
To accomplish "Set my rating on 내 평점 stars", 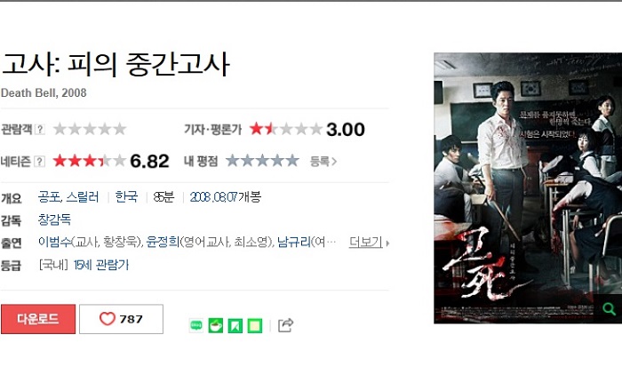I will pyautogui.click(x=262, y=161).
